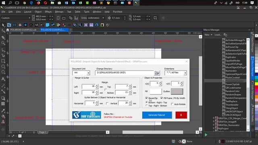Open the Action Center notifications icon
The width and height of the screenshot is (258, 145).
coord(252,3)
